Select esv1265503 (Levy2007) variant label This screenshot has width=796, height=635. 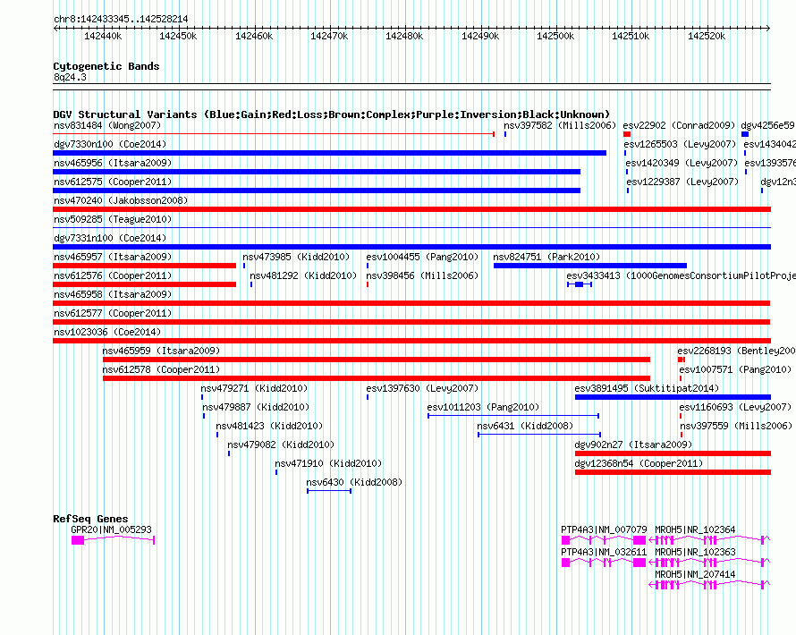pos(680,144)
